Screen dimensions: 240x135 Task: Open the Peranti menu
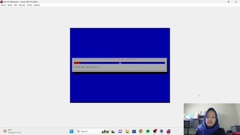[30, 5]
